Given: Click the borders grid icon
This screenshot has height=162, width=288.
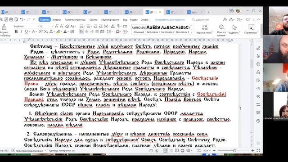Looking at the screenshot, I should point(125,31).
